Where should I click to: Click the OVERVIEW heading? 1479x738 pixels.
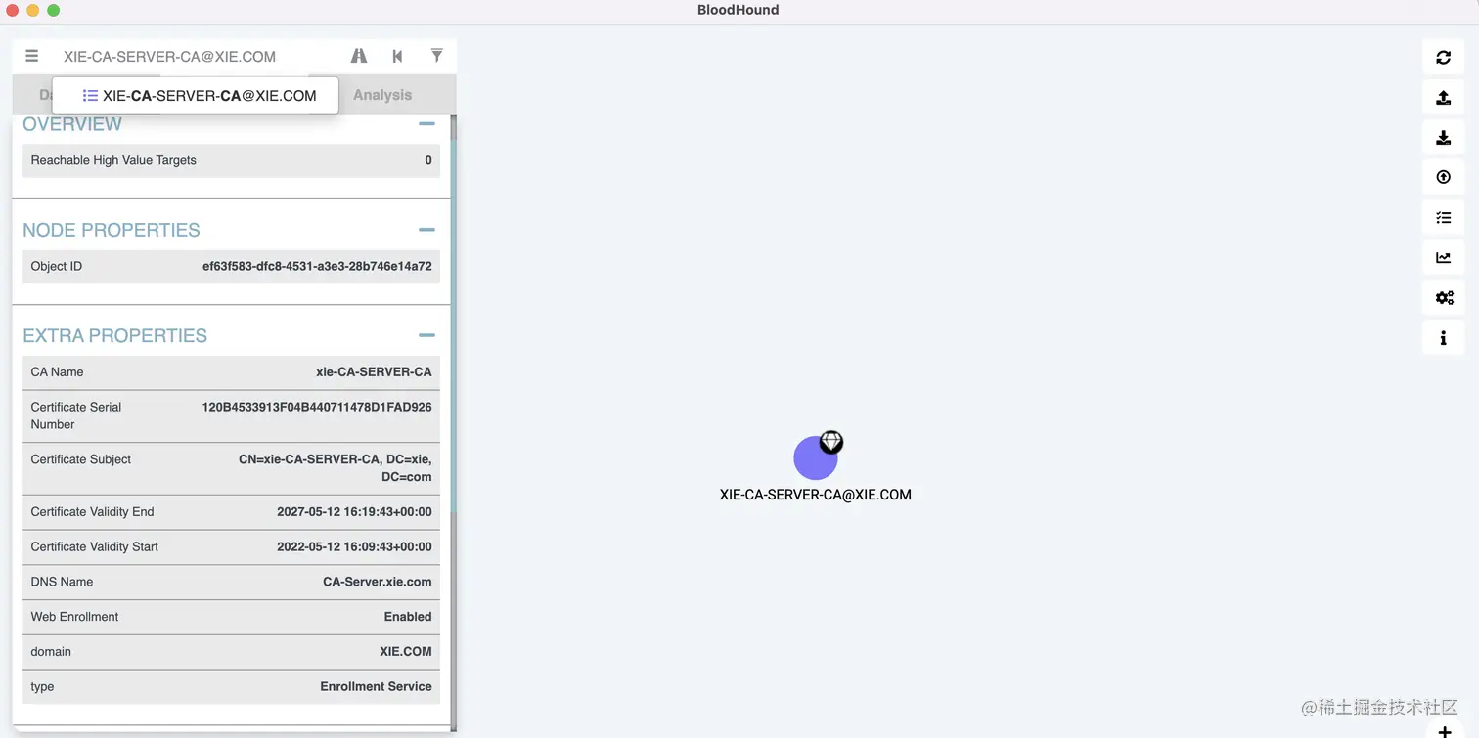coord(72,124)
